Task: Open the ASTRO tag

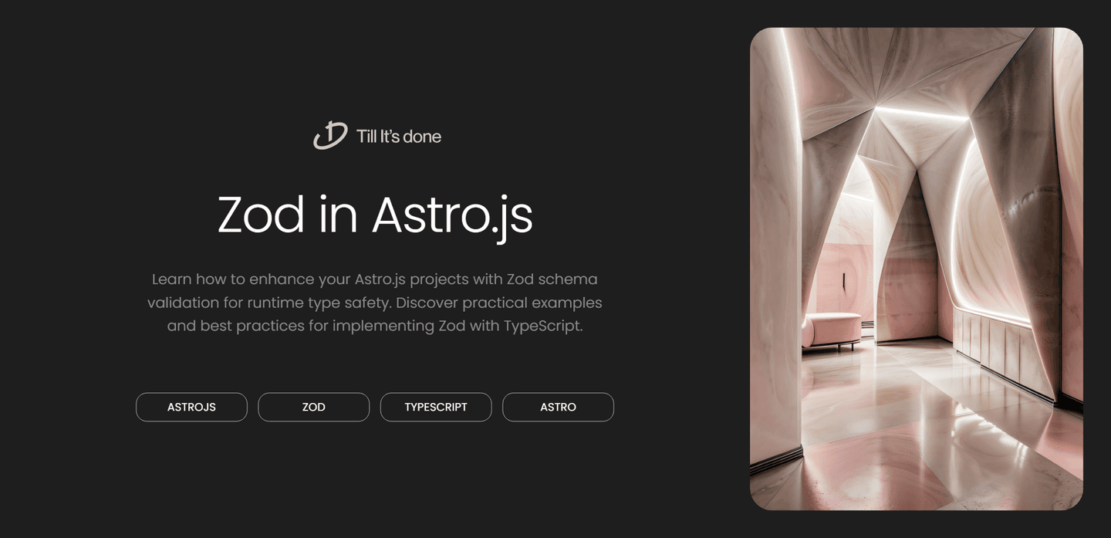Action: 558,407
